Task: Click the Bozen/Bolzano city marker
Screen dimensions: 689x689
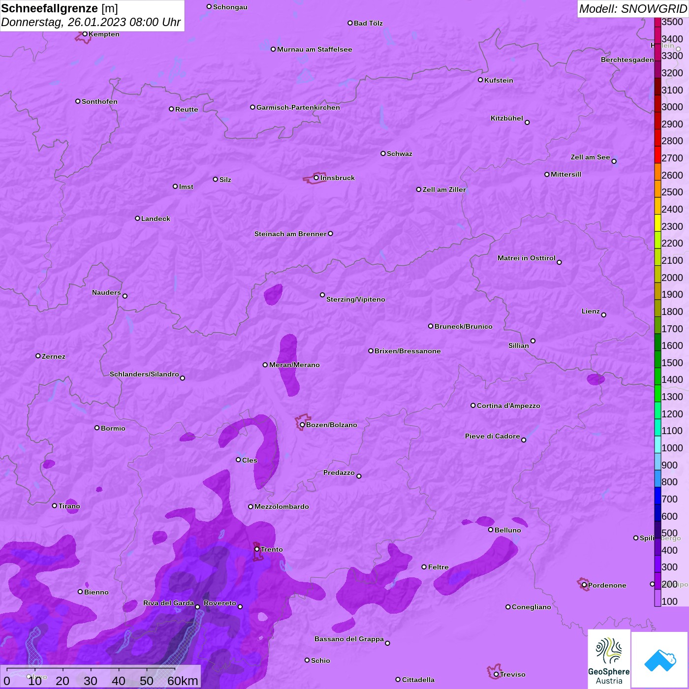Action: (302, 425)
